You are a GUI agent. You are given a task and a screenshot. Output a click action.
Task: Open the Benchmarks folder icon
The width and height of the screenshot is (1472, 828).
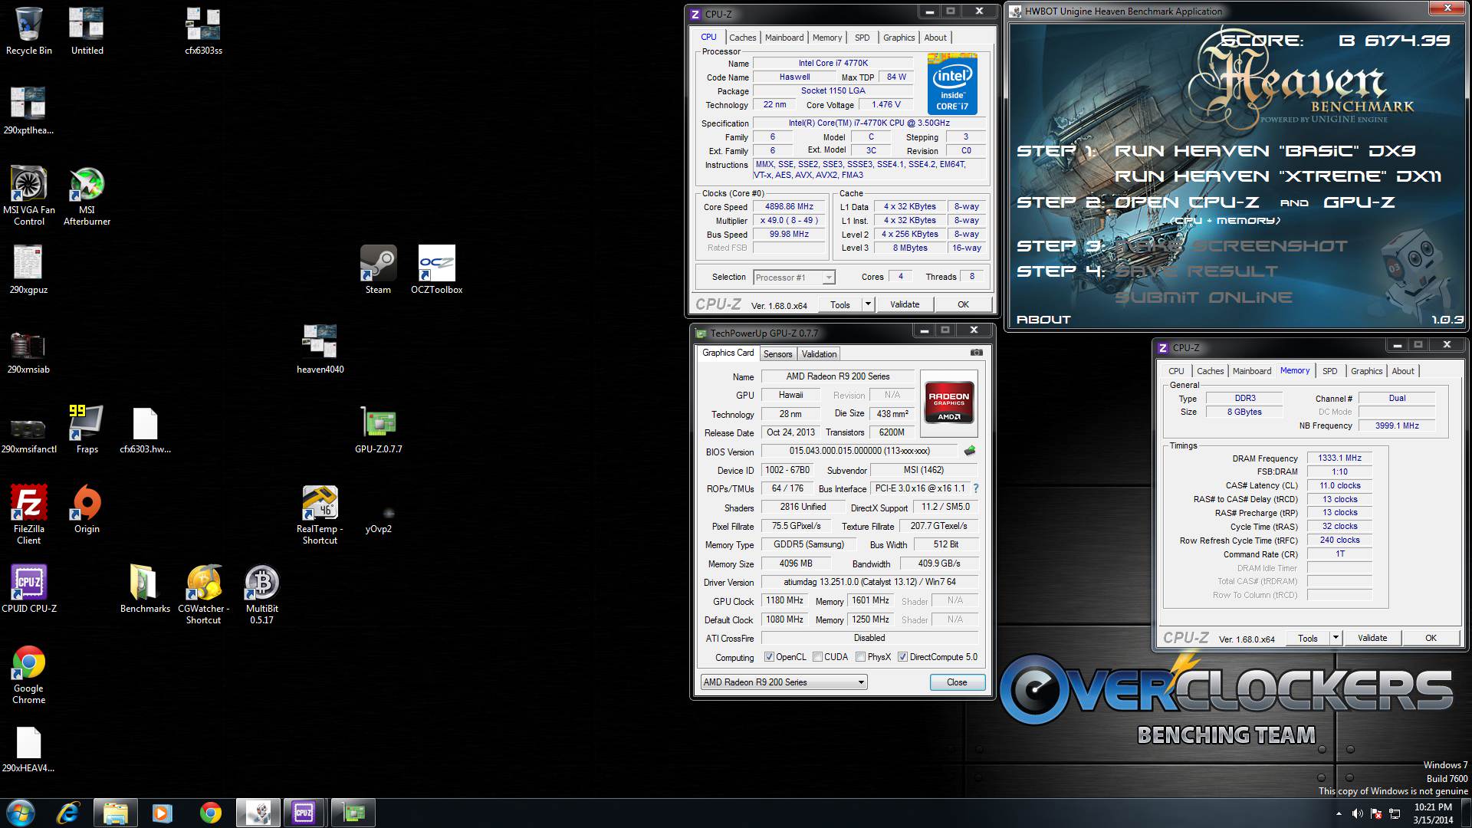145,588
